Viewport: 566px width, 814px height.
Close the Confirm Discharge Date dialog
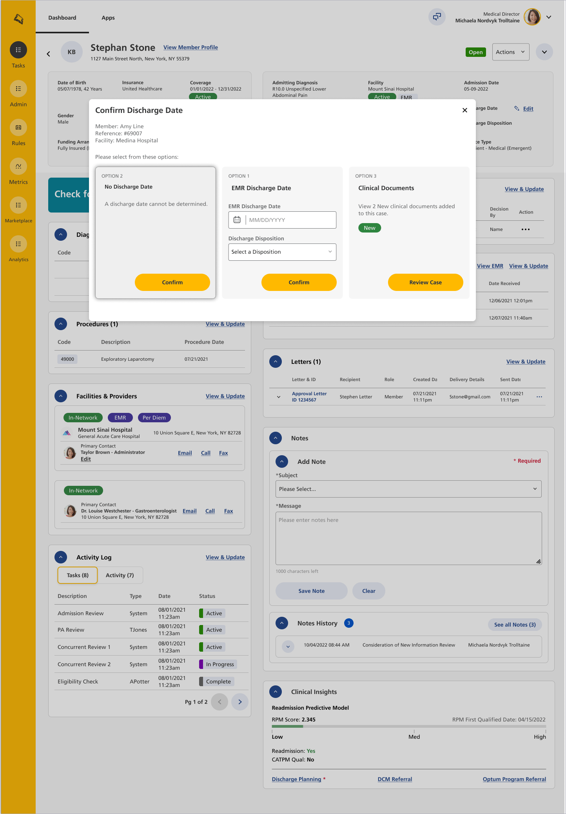pos(464,110)
